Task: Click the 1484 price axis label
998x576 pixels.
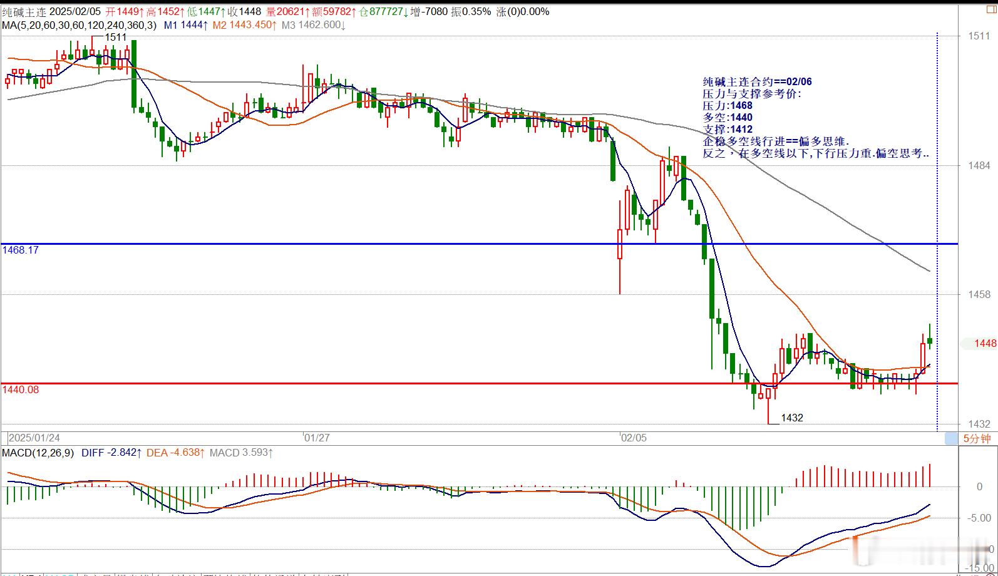Action: pyautogui.click(x=979, y=165)
